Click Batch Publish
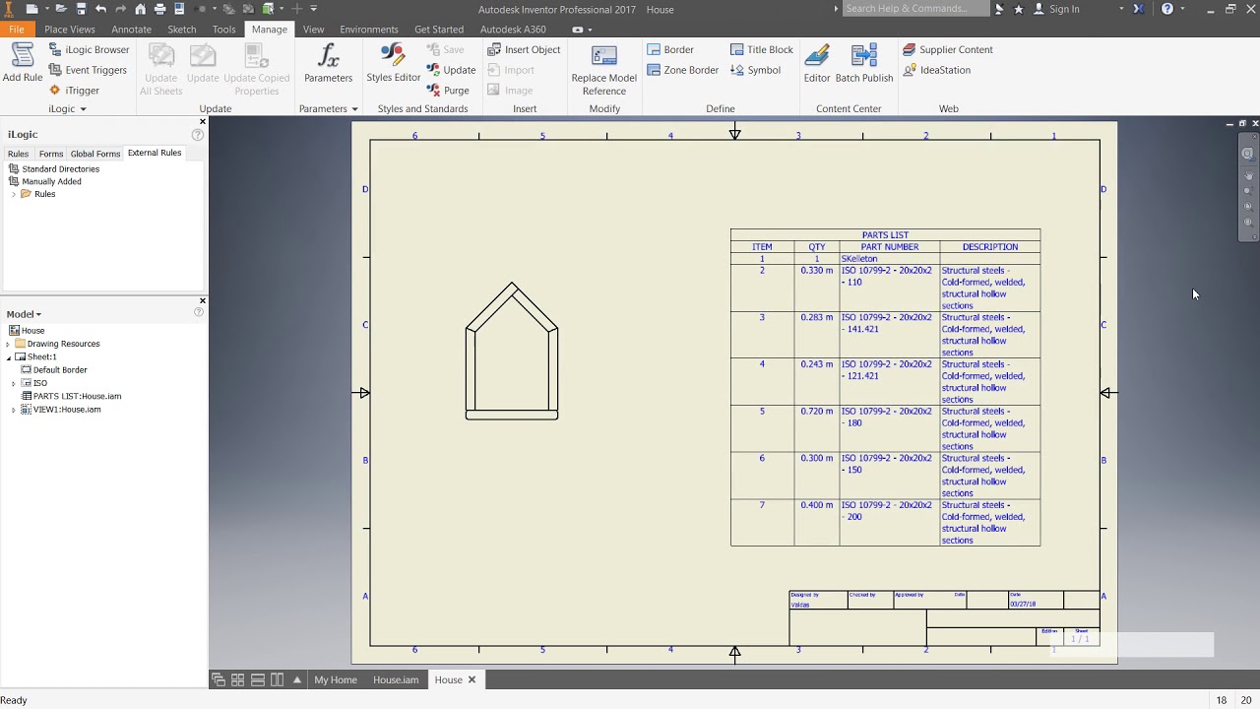Screen dimensions: 1260x709 863,63
